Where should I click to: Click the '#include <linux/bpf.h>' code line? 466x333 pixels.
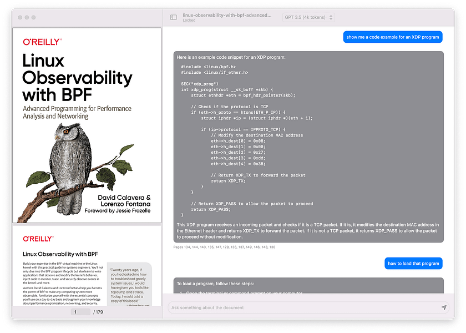click(x=208, y=67)
